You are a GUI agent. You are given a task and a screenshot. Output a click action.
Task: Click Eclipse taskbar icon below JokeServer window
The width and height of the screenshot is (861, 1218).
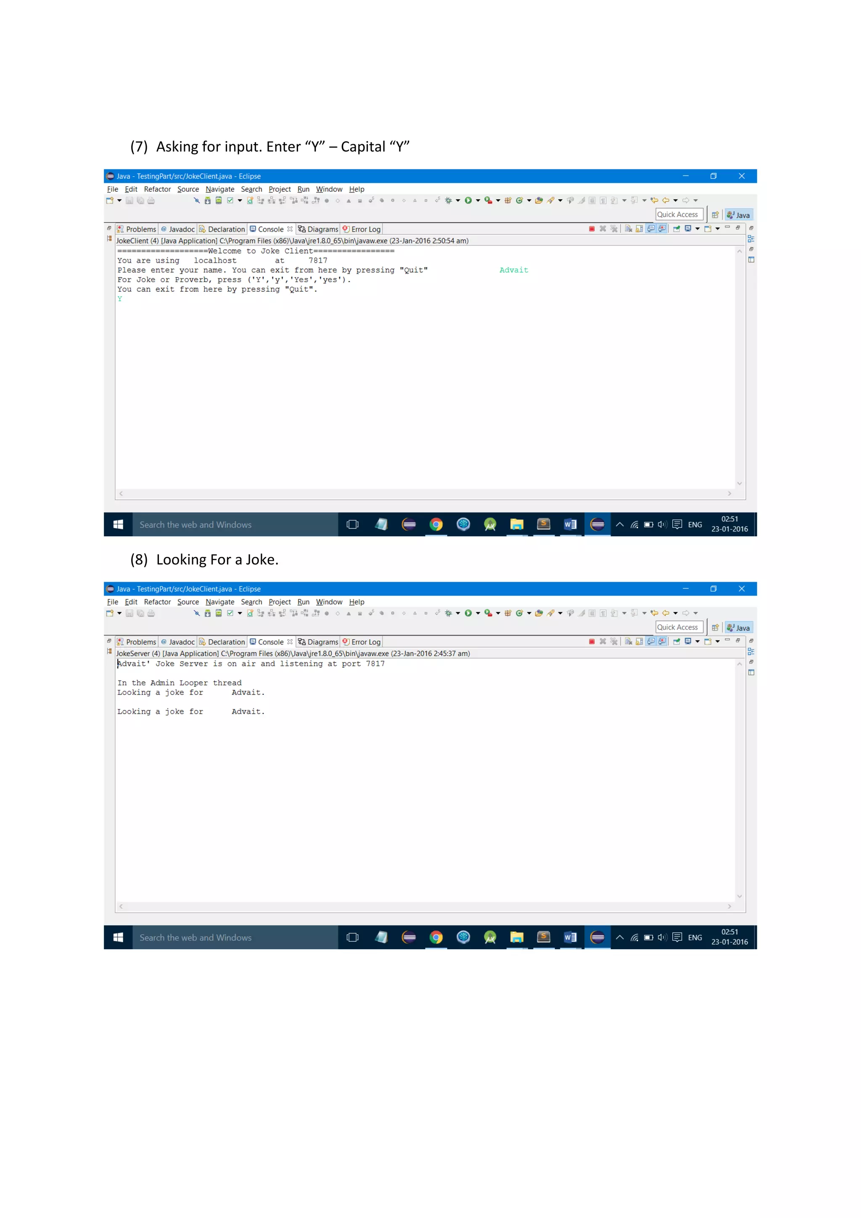coord(597,937)
